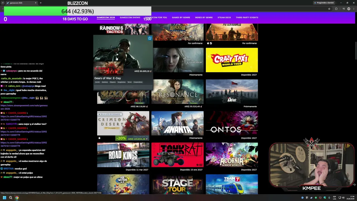Click chat username fedetacuarengrow
The height and width of the screenshot is (201, 357).
(11, 98)
